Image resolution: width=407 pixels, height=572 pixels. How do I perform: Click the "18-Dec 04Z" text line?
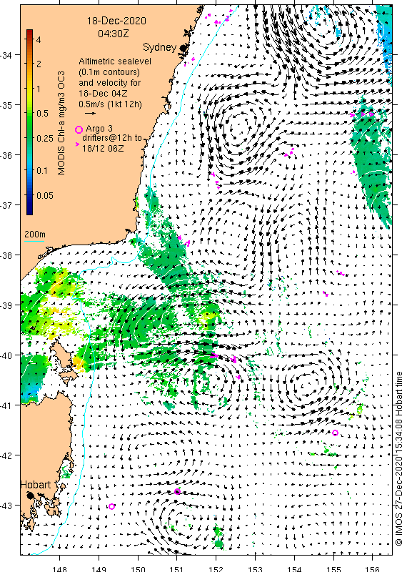click(103, 94)
